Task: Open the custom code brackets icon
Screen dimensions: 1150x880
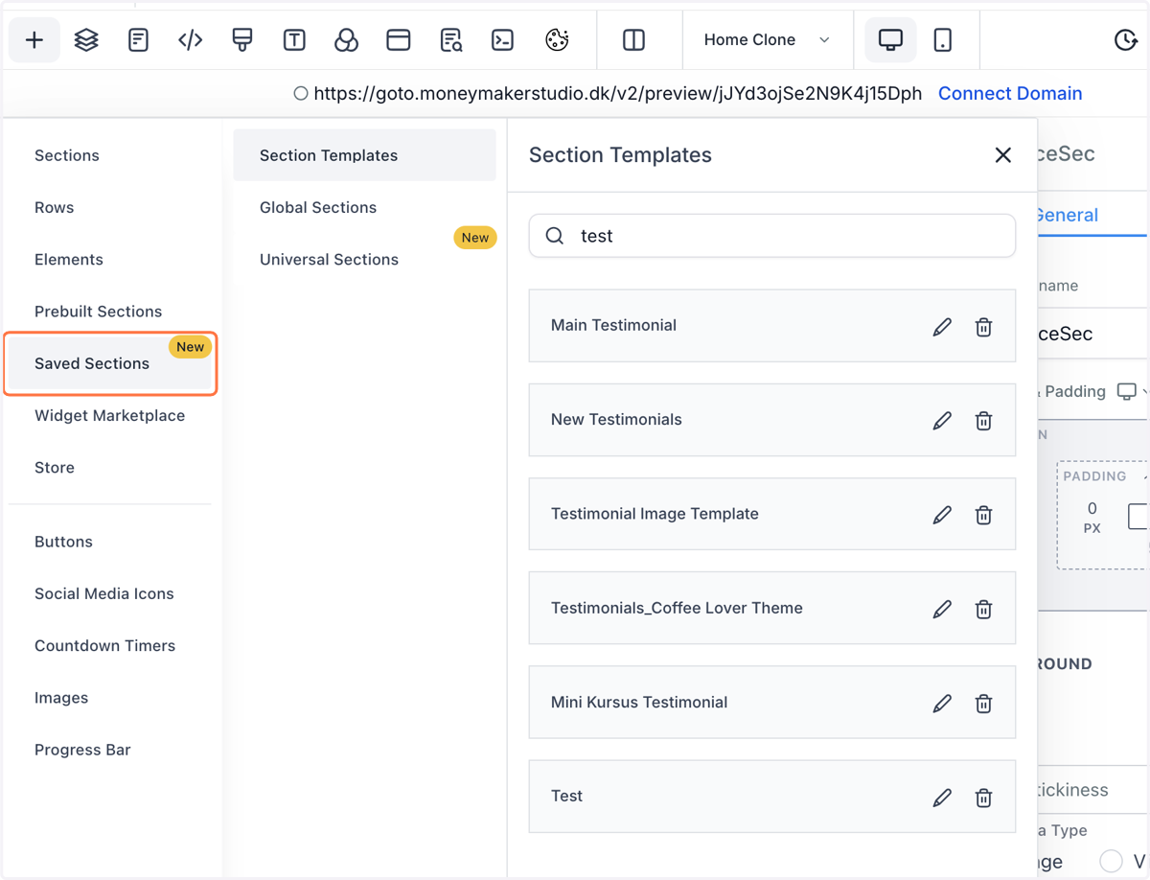Action: (190, 39)
